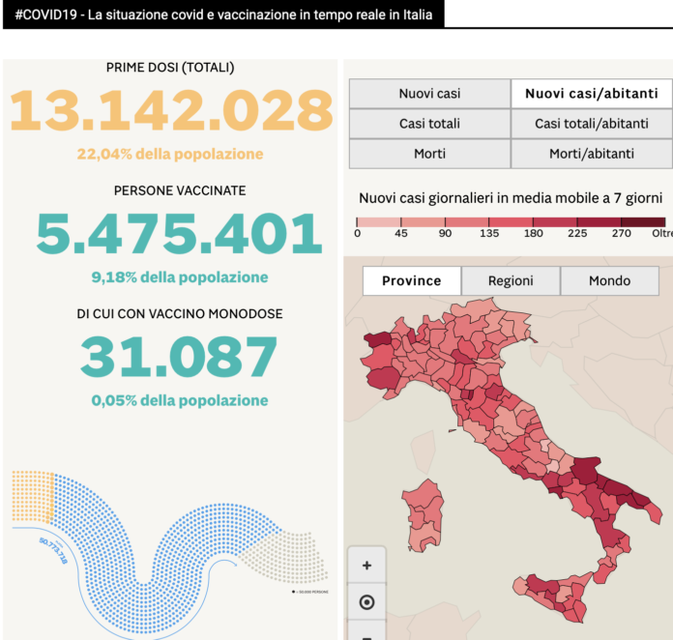
Task: Show the Morti/abitanti data on map
Action: [x=591, y=154]
